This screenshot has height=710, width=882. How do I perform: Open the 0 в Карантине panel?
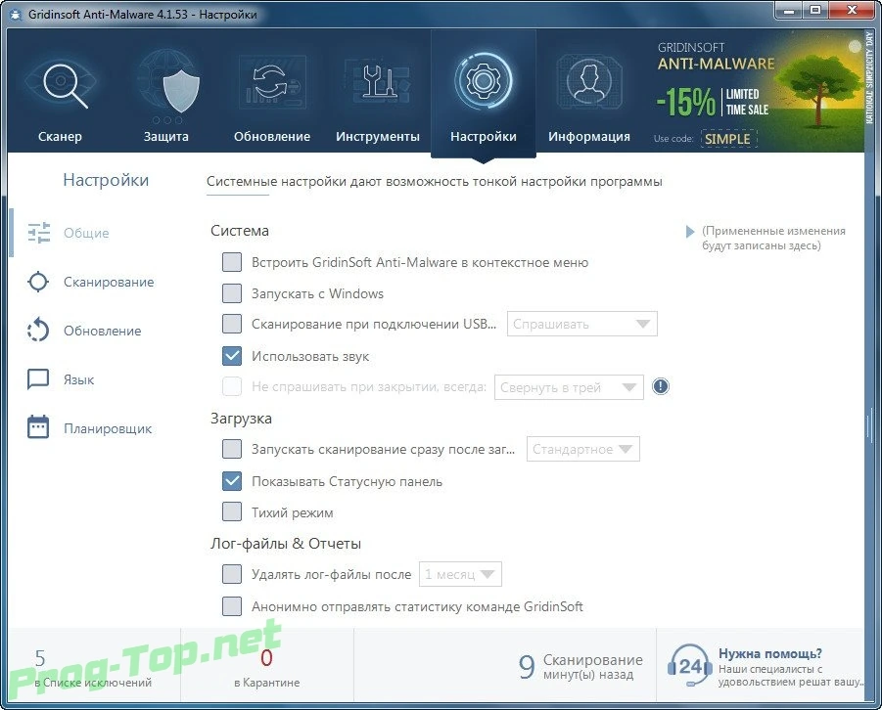266,667
